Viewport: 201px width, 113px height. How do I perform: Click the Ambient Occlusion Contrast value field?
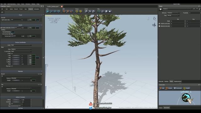pos(26,102)
